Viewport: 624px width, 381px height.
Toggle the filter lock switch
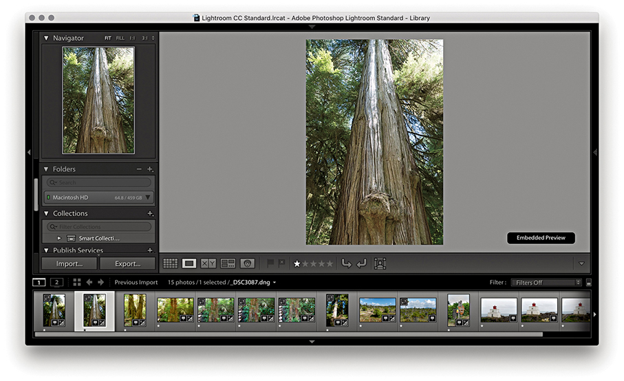588,283
